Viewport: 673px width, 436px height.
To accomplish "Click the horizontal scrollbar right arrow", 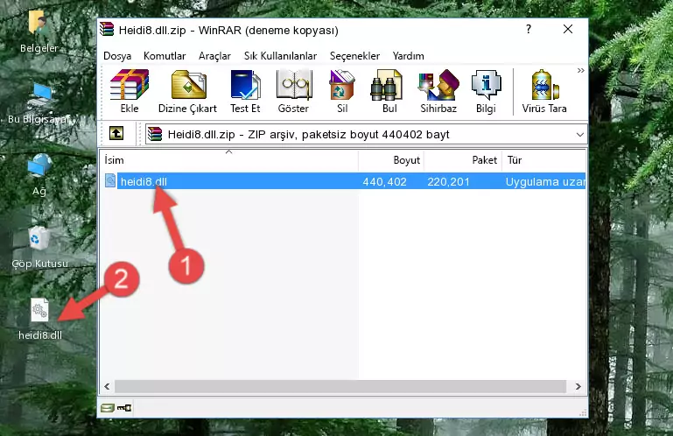I will [x=578, y=386].
